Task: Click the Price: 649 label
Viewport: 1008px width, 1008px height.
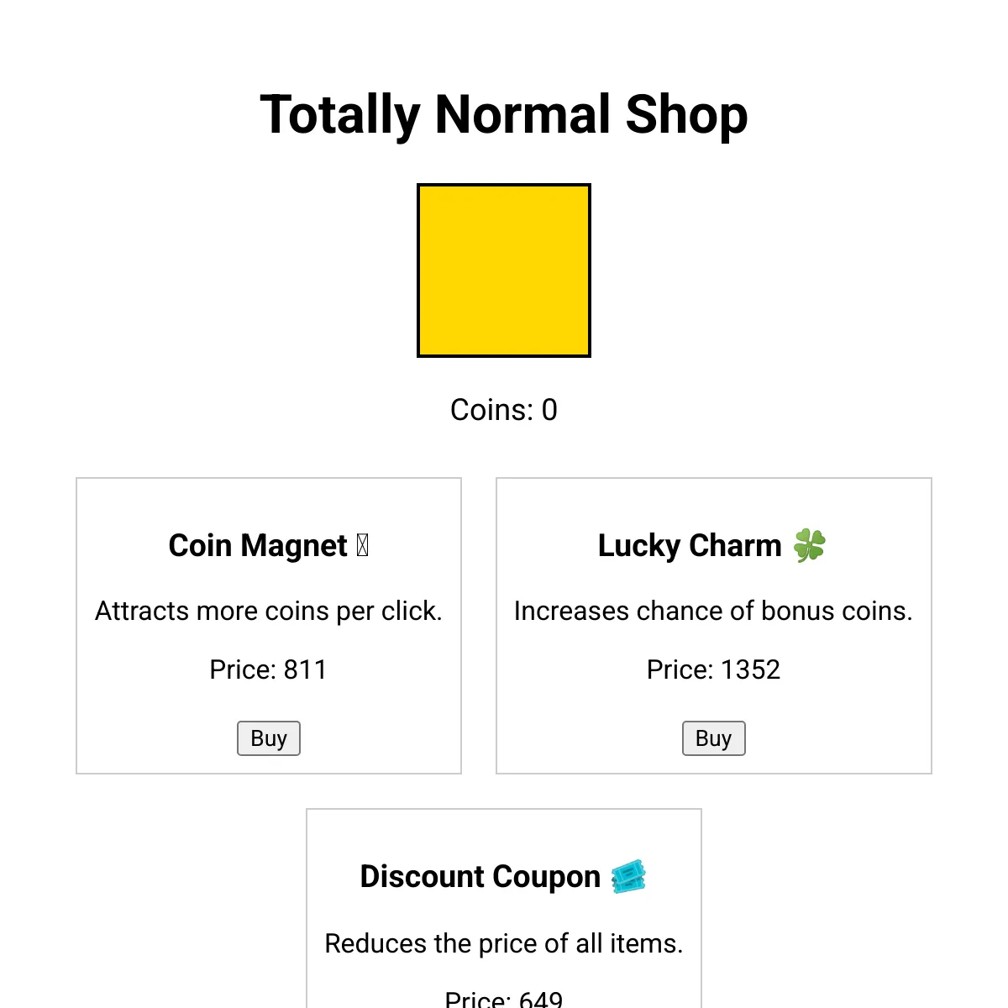Action: point(504,998)
